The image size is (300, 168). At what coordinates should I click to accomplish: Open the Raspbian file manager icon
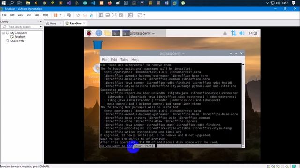pyautogui.click(x=107, y=33)
